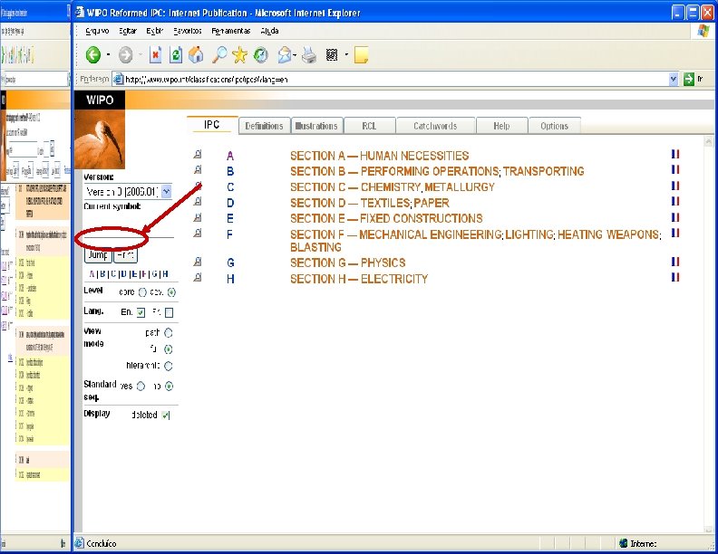Open Section D Textiles; Paper link
This screenshot has width=718, height=554.
coord(369,203)
